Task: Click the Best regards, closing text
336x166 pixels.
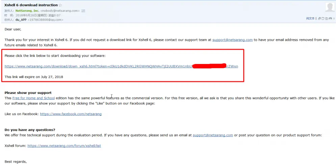Action: coord(16,162)
